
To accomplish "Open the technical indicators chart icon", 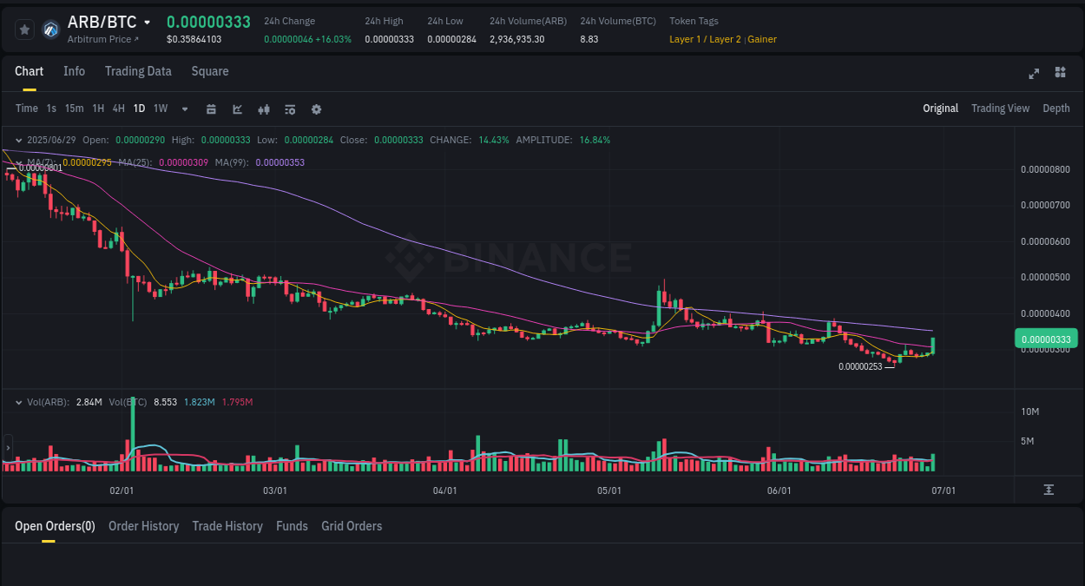I will point(237,109).
